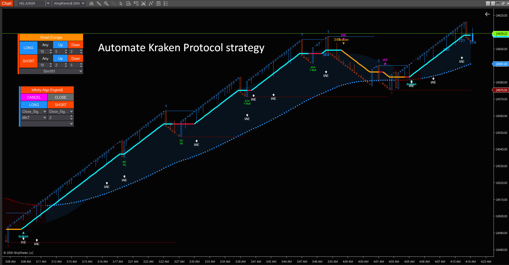The image size is (509, 265).
Task: Toggle the Smart Escape LONG button
Action: 28,48
